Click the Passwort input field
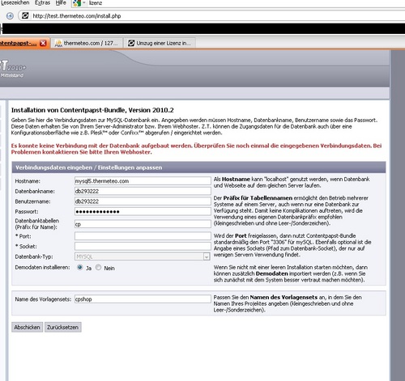 coord(143,211)
